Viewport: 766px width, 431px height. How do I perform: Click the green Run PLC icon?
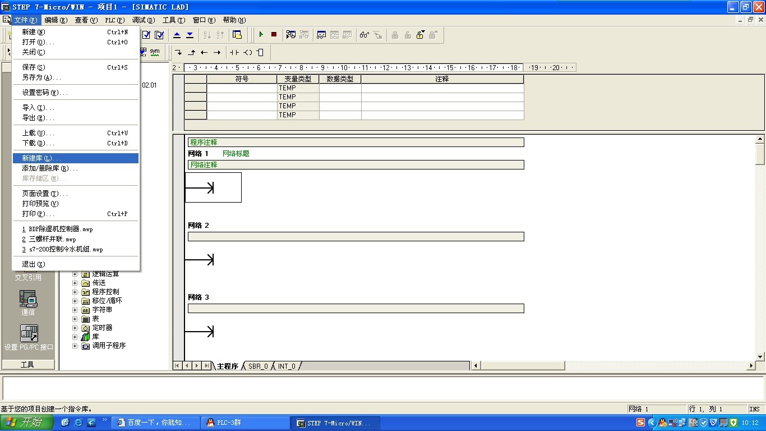click(261, 35)
